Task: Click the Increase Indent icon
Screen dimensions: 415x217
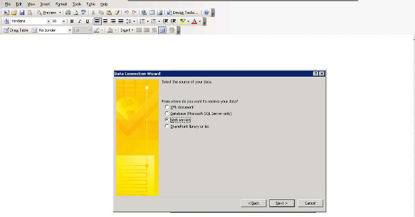Action: click(x=173, y=21)
